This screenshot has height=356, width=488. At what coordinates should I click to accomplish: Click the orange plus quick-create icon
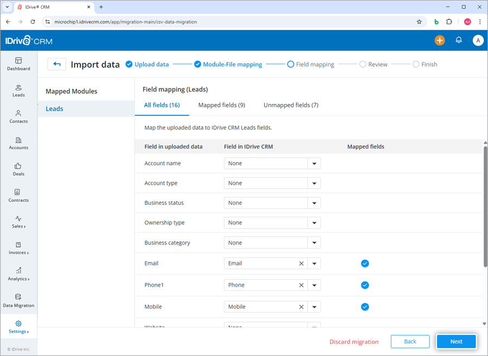(439, 40)
